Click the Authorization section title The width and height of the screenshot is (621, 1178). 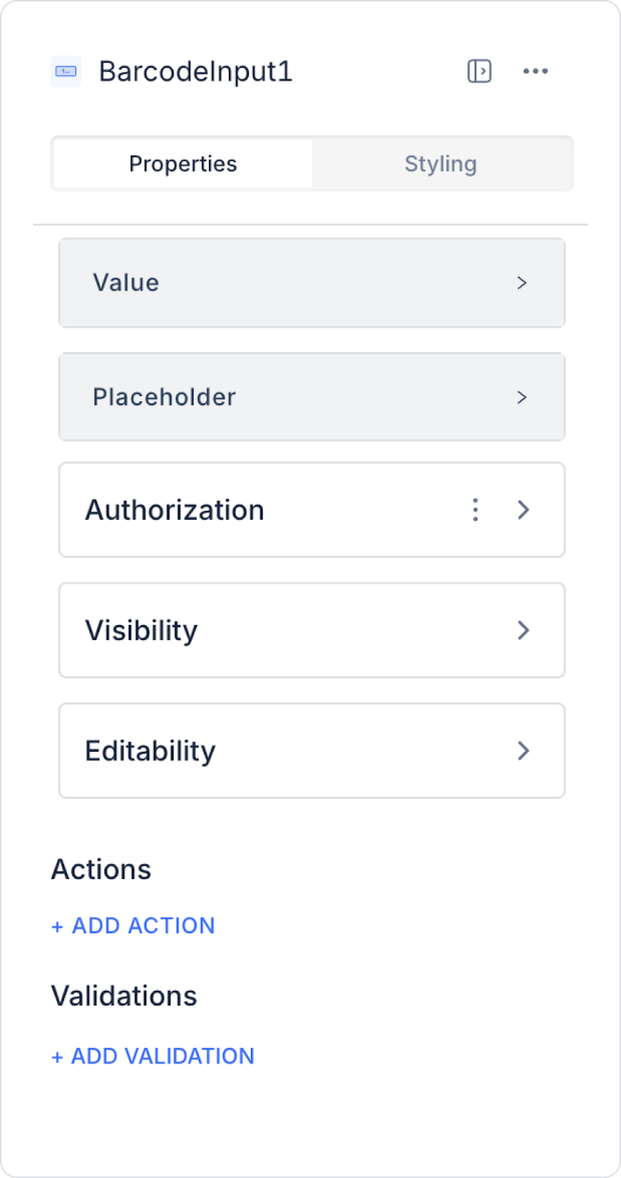click(174, 509)
